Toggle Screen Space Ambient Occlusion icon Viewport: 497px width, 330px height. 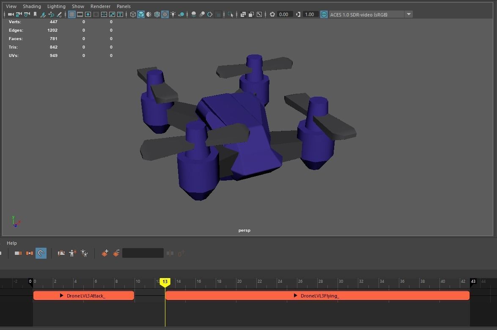194,14
